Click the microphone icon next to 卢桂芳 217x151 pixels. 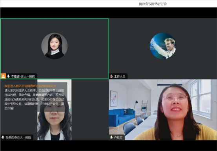(111, 137)
